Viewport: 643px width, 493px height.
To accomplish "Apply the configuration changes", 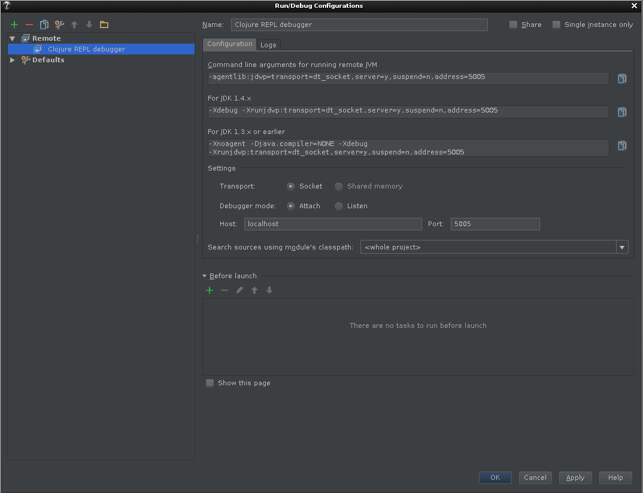I will (575, 477).
